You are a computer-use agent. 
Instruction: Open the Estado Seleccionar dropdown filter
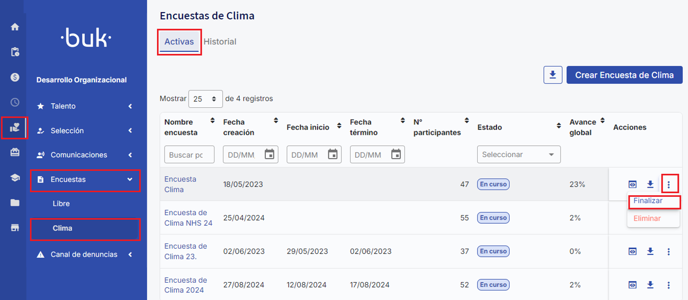pyautogui.click(x=518, y=155)
